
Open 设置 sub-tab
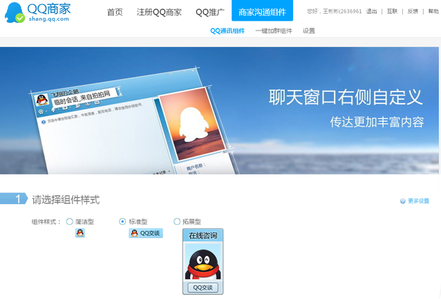pyautogui.click(x=309, y=30)
